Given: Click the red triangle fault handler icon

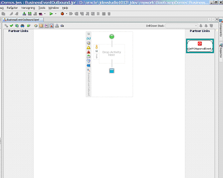Looking at the screenshot, I should click(88, 52).
